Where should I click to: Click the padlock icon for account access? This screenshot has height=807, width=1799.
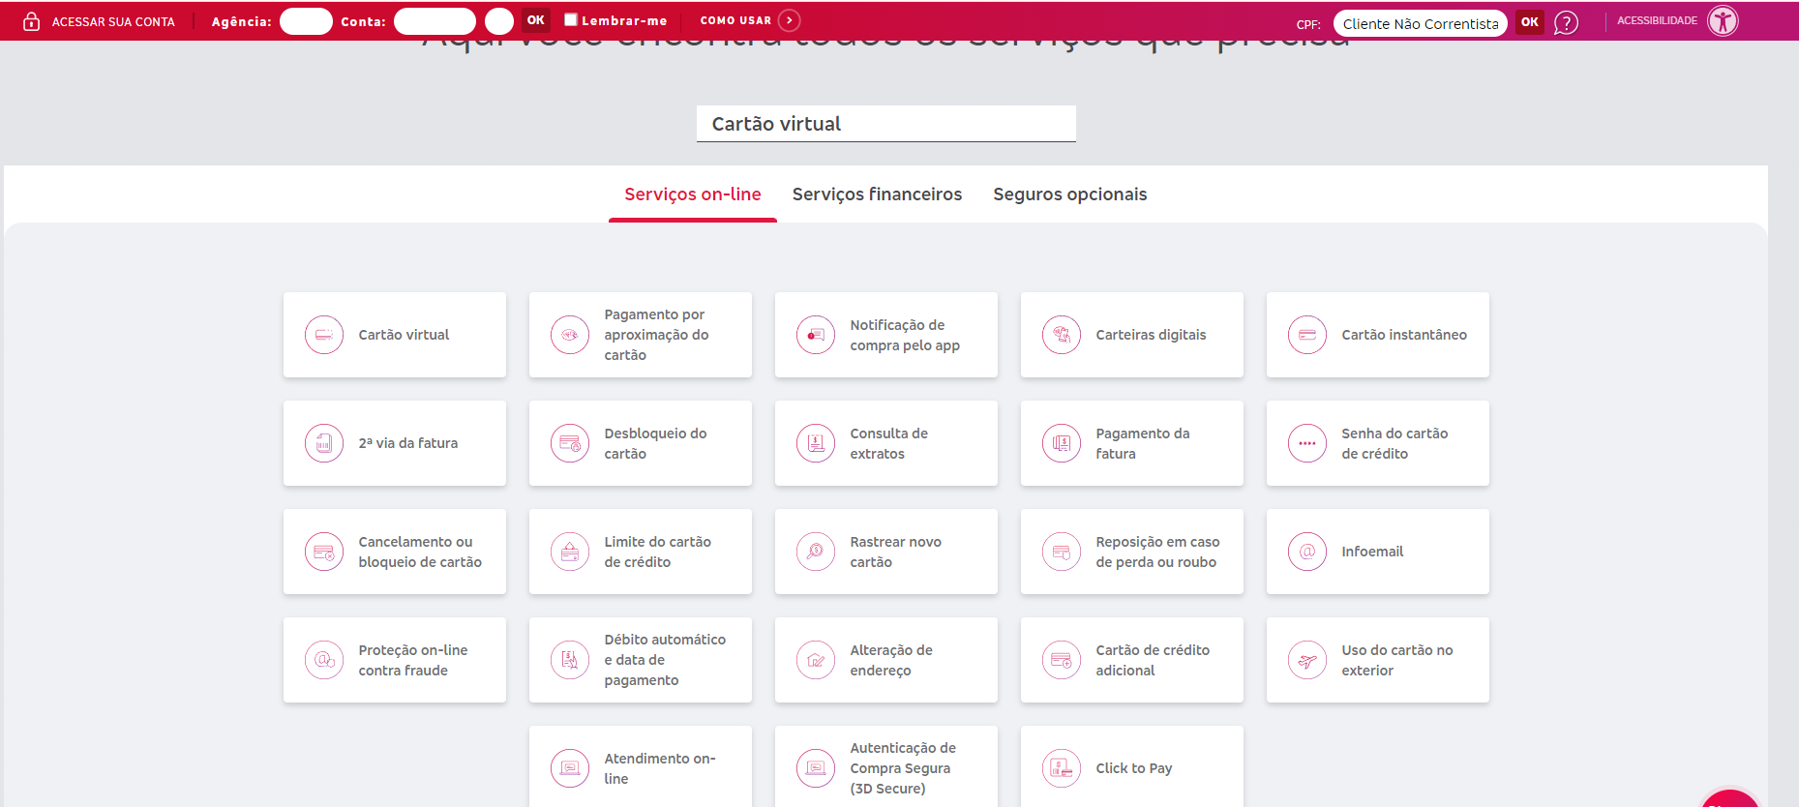click(32, 21)
